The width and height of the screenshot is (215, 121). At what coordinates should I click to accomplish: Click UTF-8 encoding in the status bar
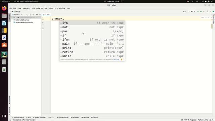(x=187, y=120)
